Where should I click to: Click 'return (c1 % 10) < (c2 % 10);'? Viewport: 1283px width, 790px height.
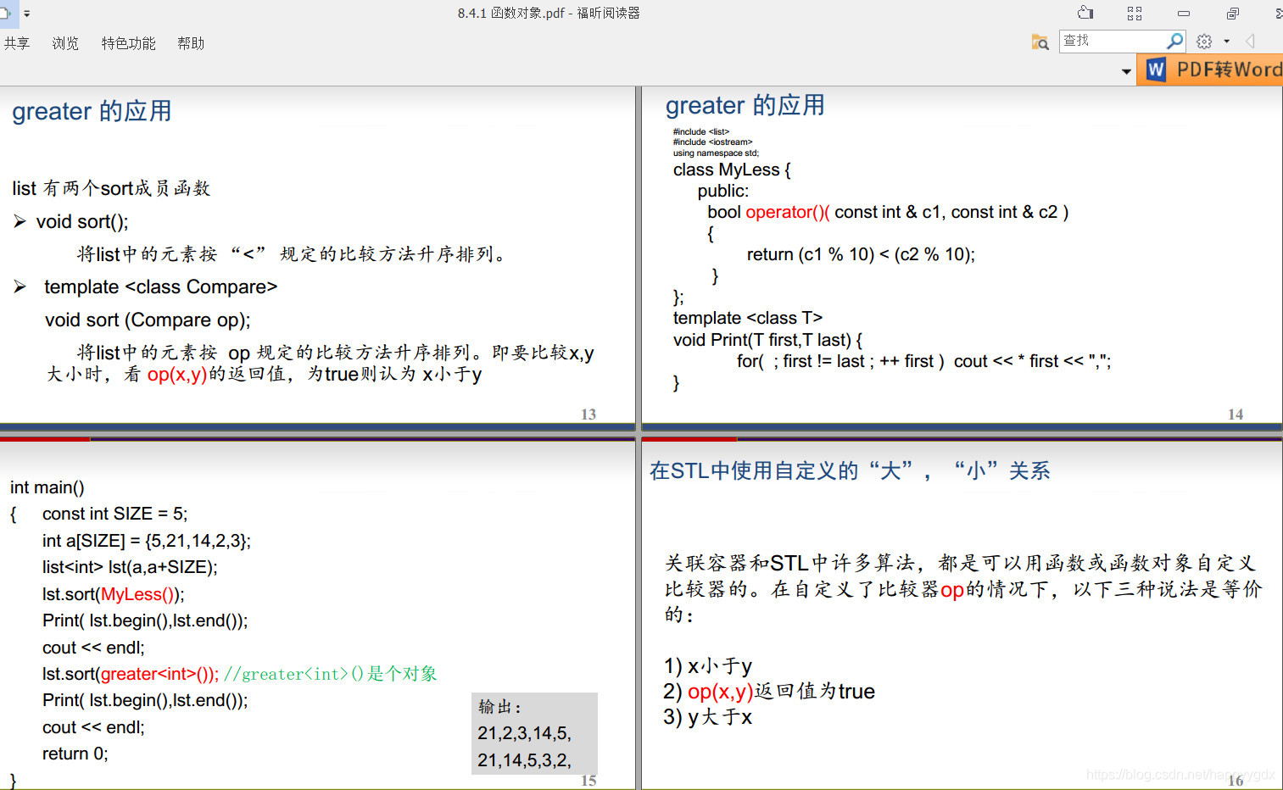(x=861, y=254)
